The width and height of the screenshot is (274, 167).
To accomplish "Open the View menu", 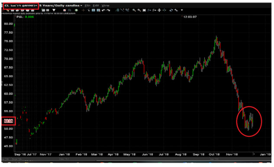I will [x=105, y=6].
